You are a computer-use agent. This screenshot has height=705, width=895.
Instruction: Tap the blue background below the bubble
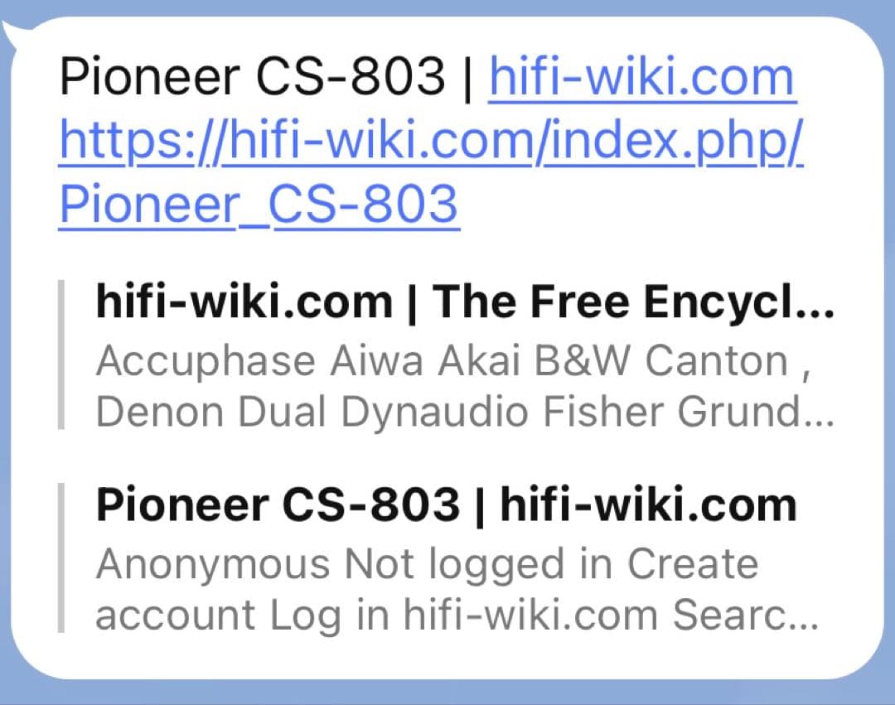(447, 696)
